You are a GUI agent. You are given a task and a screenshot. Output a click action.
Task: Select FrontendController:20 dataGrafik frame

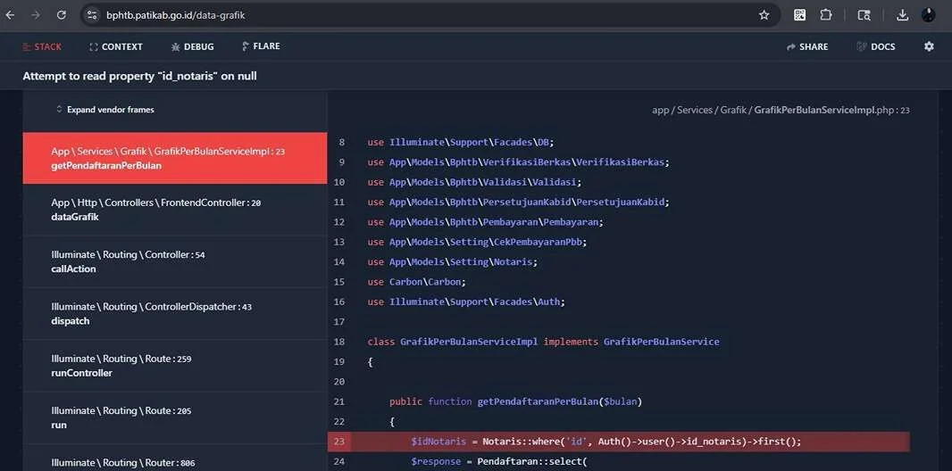(175, 210)
